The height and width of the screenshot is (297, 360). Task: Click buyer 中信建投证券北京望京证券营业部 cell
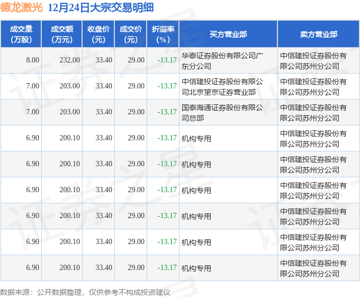pos(228,86)
